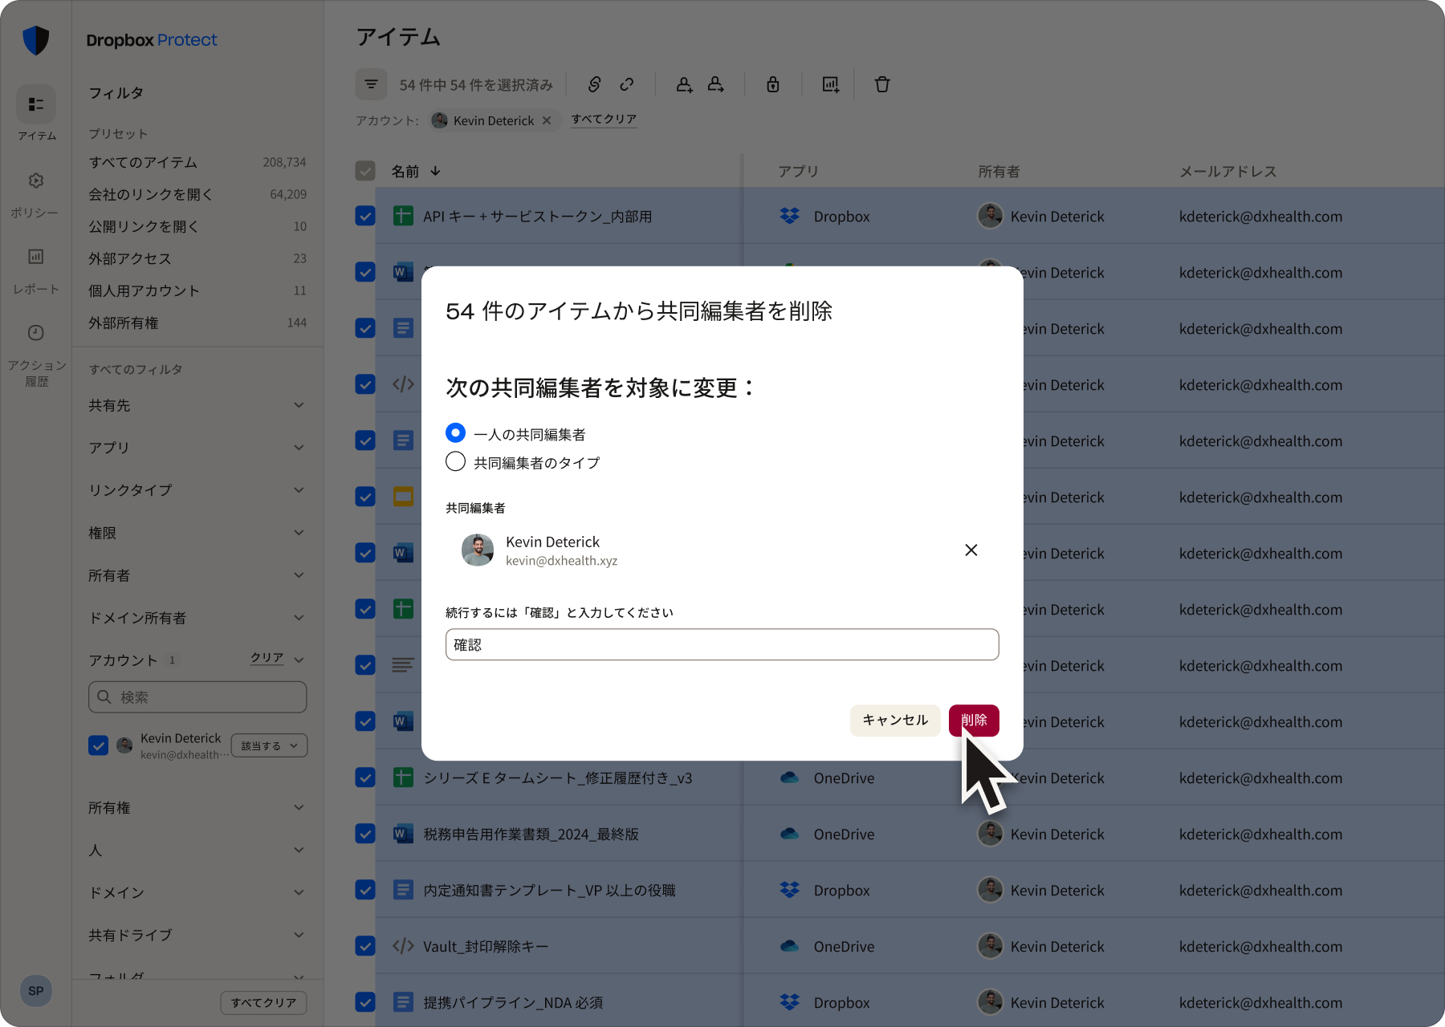The image size is (1445, 1027).
Task: Click search magnifier icon in account filter
Action: [104, 696]
